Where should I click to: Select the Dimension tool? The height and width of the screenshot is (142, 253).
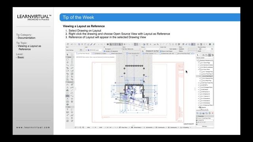(68, 84)
